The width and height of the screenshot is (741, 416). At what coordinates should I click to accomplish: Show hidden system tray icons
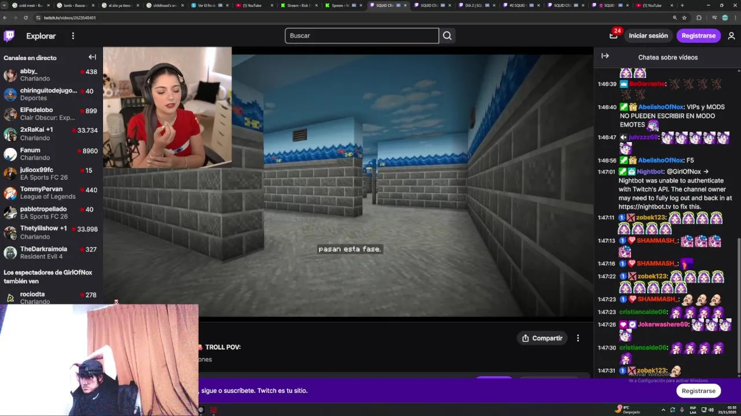(663, 410)
